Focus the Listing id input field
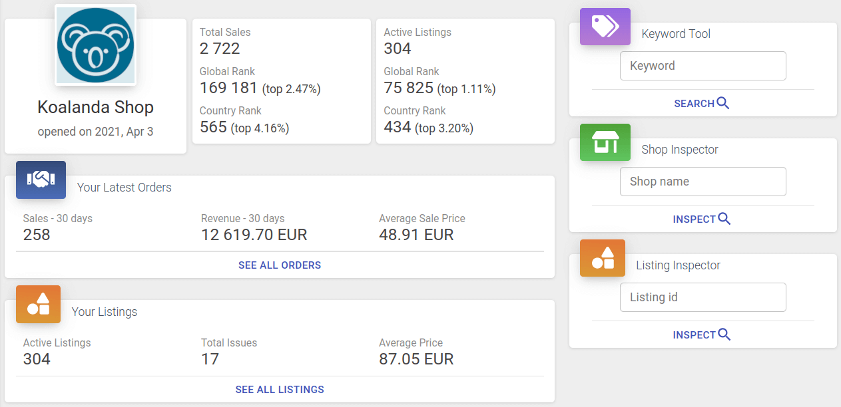The width and height of the screenshot is (841, 407). [702, 297]
